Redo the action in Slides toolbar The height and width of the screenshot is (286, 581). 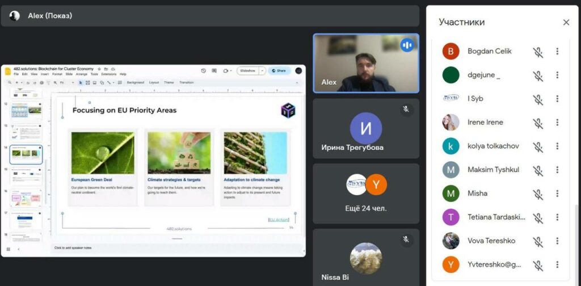(35, 83)
